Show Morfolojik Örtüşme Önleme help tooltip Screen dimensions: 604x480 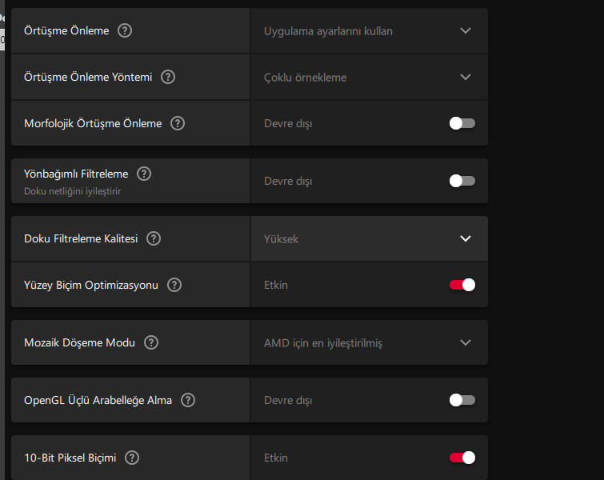point(178,123)
